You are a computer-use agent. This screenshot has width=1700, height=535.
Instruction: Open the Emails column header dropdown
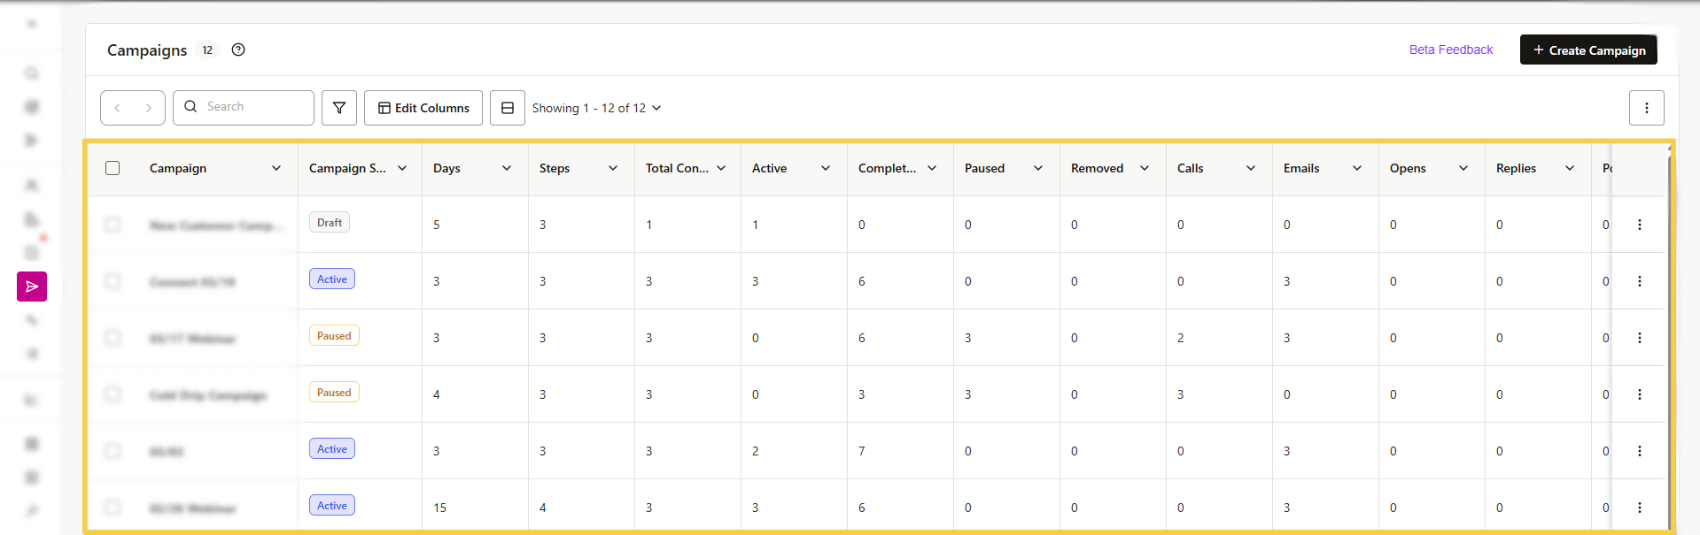(x=1357, y=168)
